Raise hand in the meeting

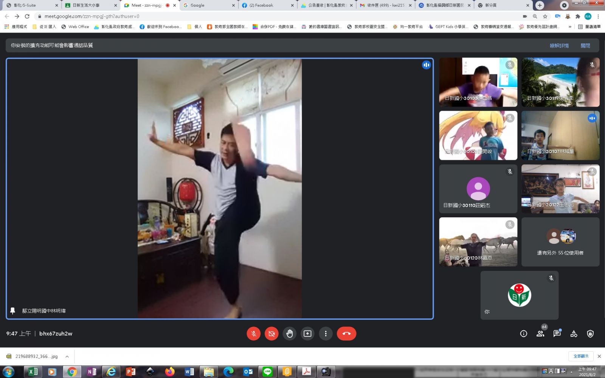pos(290,333)
